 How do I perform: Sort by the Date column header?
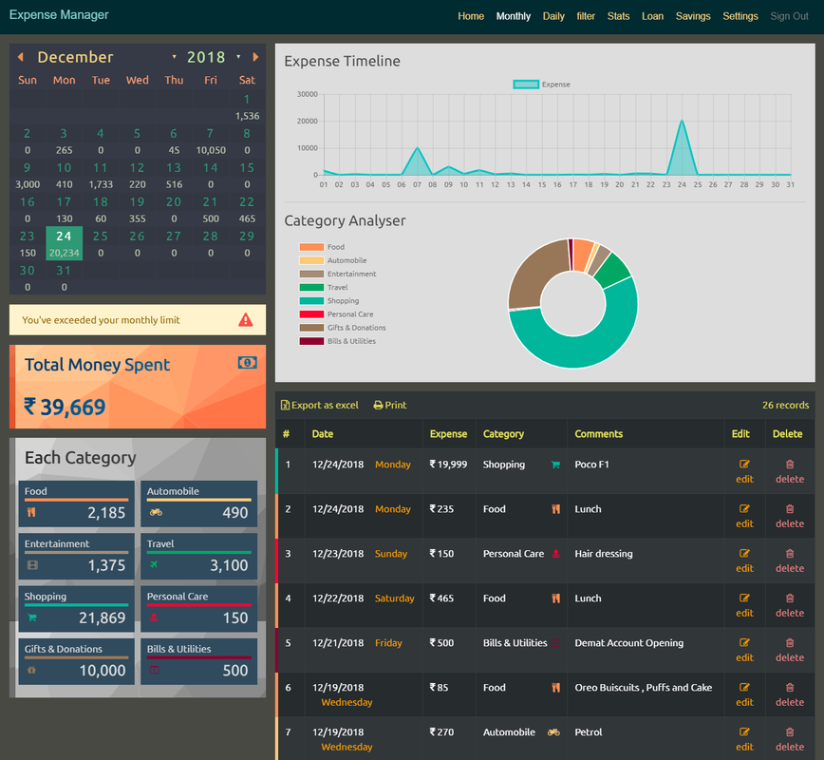(x=323, y=434)
